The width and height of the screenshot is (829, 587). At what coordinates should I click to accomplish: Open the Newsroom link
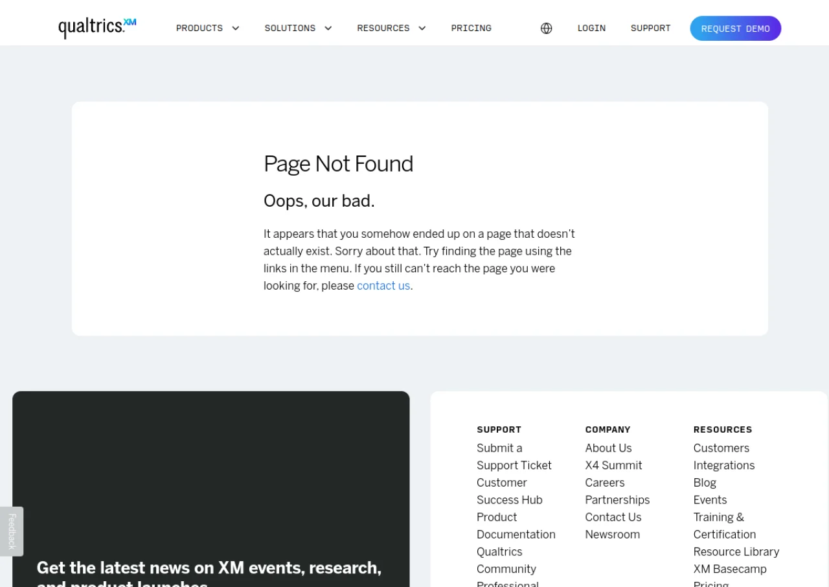[613, 535]
